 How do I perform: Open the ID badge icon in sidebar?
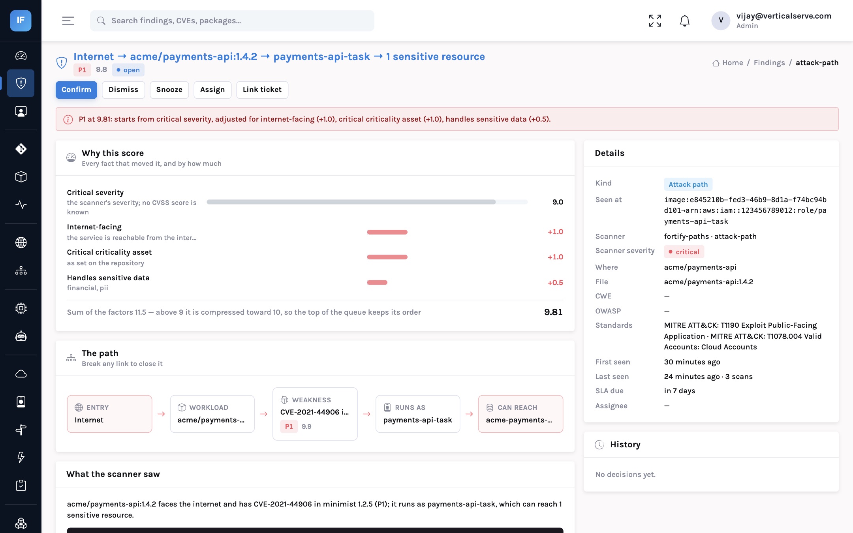pyautogui.click(x=21, y=402)
